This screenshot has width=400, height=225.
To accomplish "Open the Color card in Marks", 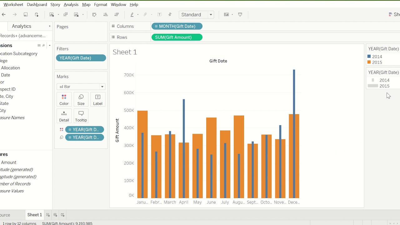I will [x=64, y=100].
